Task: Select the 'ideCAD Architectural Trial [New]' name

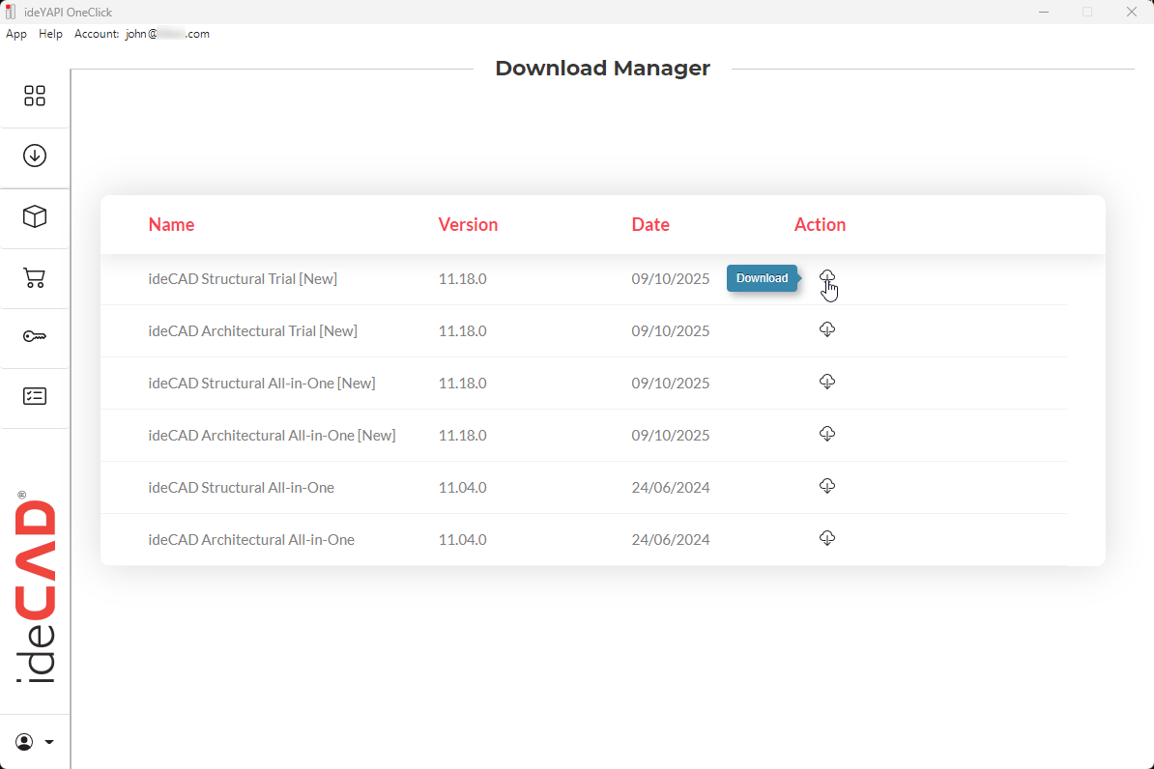Action: 252,331
